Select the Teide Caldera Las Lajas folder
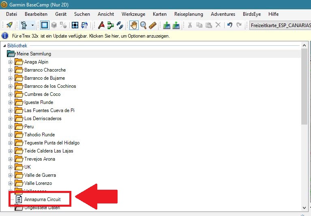311x216 pixels. 49,151
